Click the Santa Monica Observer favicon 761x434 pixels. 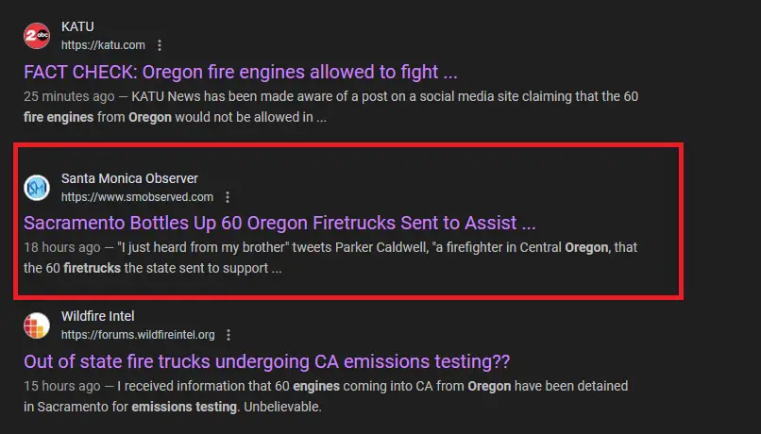(x=37, y=187)
